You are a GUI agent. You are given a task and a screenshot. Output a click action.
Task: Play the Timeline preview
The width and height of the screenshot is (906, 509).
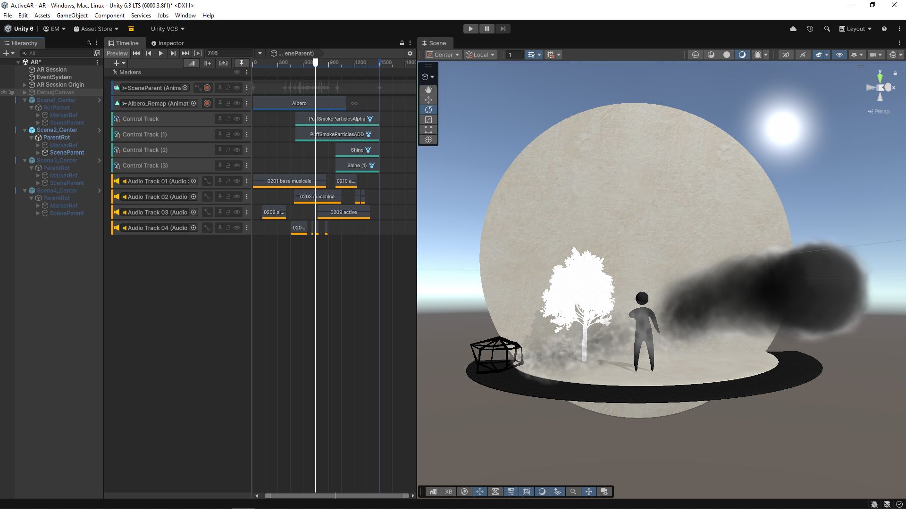tap(161, 53)
